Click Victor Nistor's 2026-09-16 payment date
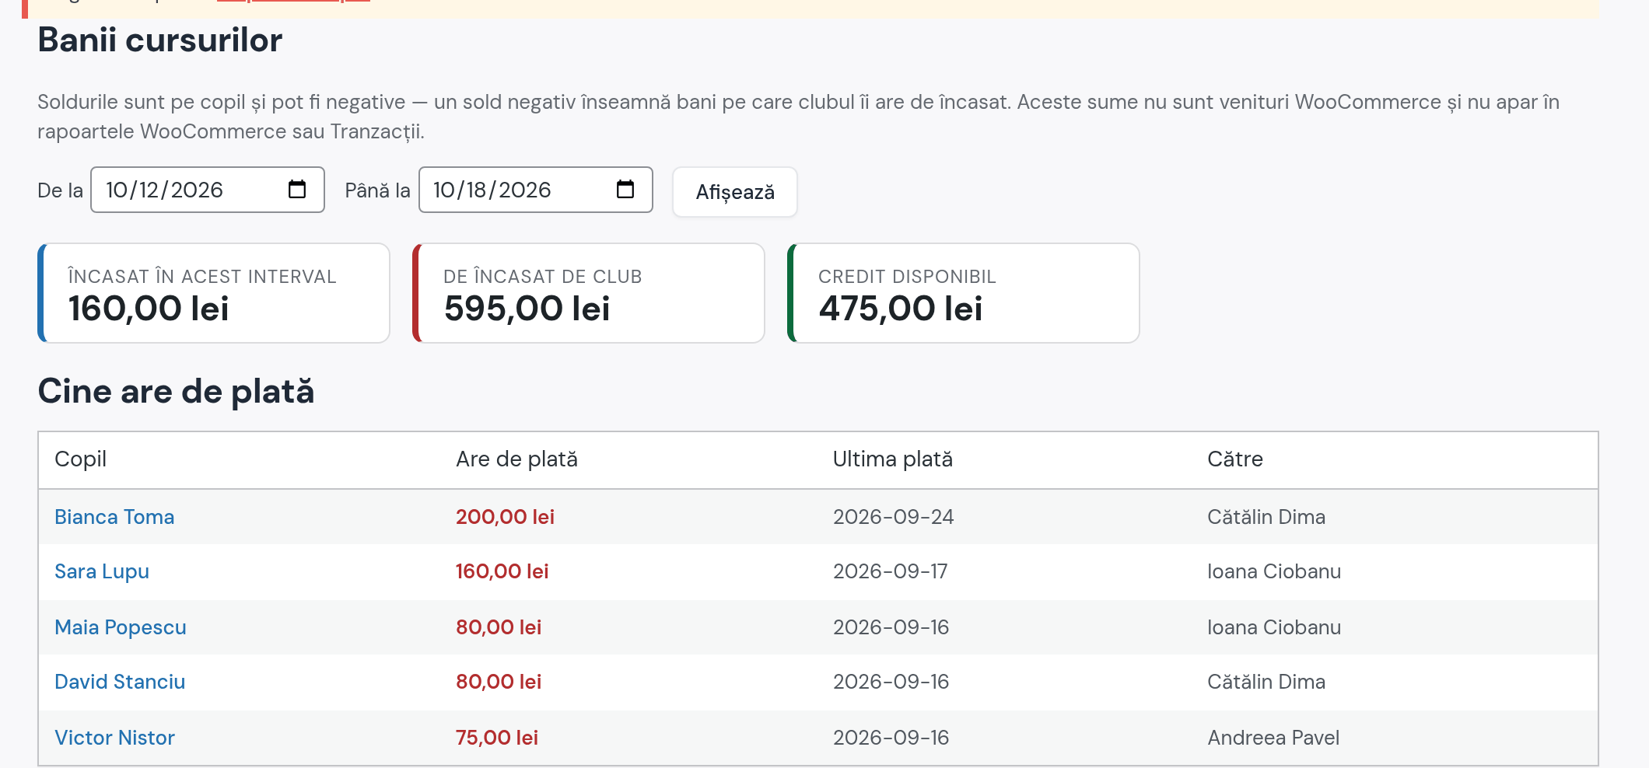1649x768 pixels. (891, 738)
